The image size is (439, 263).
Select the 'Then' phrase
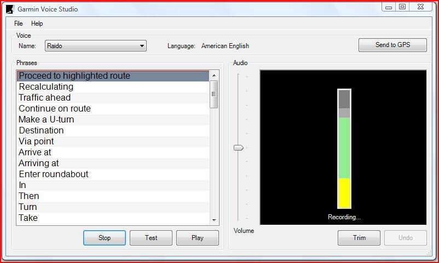(113, 196)
